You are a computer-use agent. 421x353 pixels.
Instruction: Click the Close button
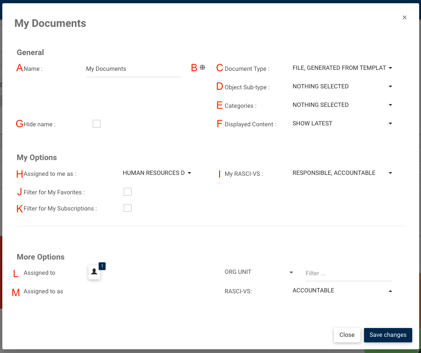coord(347,335)
